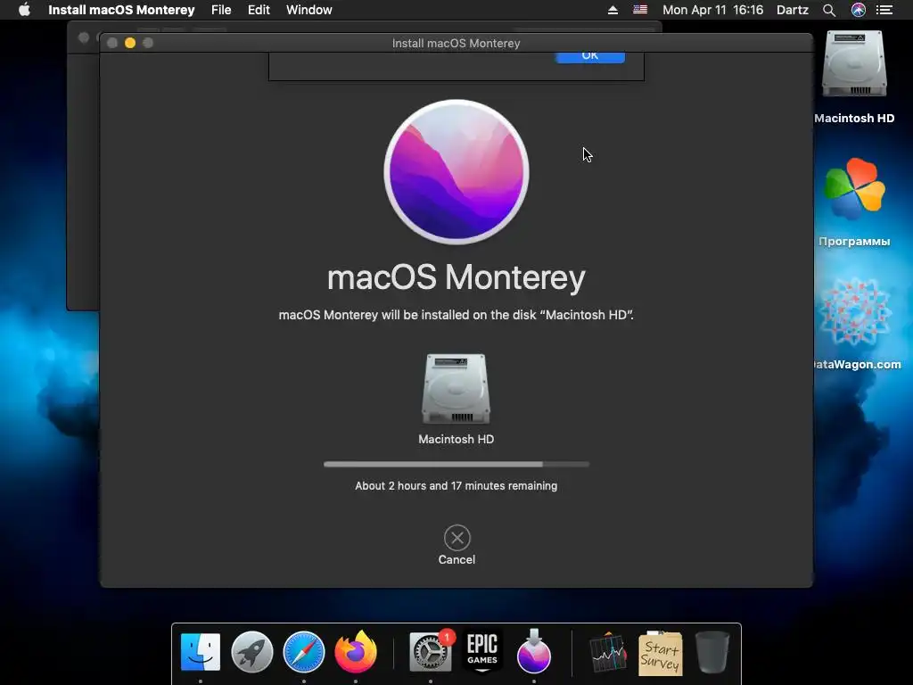Image resolution: width=913 pixels, height=685 pixels.
Task: Click the macOS Monterey installer Dock icon
Action: coord(534,652)
